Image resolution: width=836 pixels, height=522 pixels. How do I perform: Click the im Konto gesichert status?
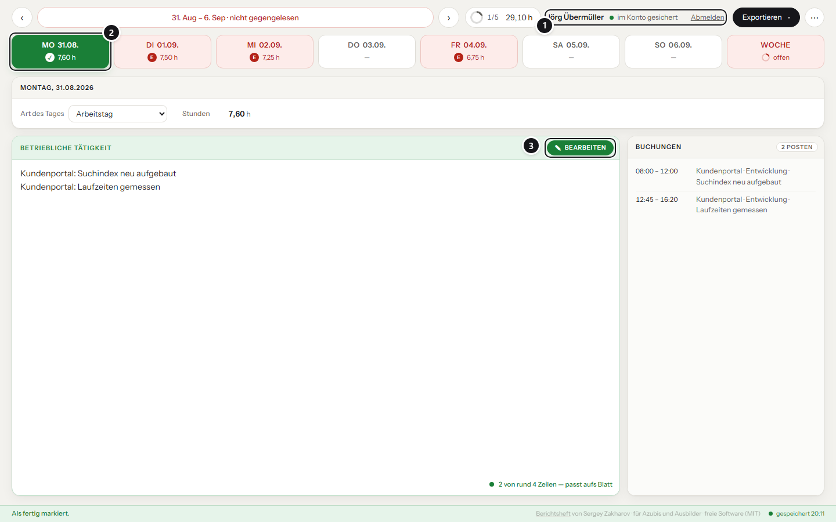[643, 17]
